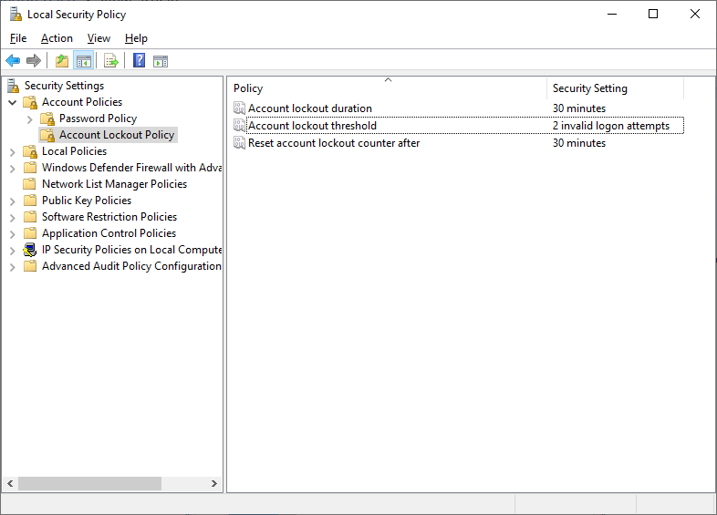The image size is (717, 515).
Task: Expand the Application Control Policies node
Action: click(x=13, y=234)
